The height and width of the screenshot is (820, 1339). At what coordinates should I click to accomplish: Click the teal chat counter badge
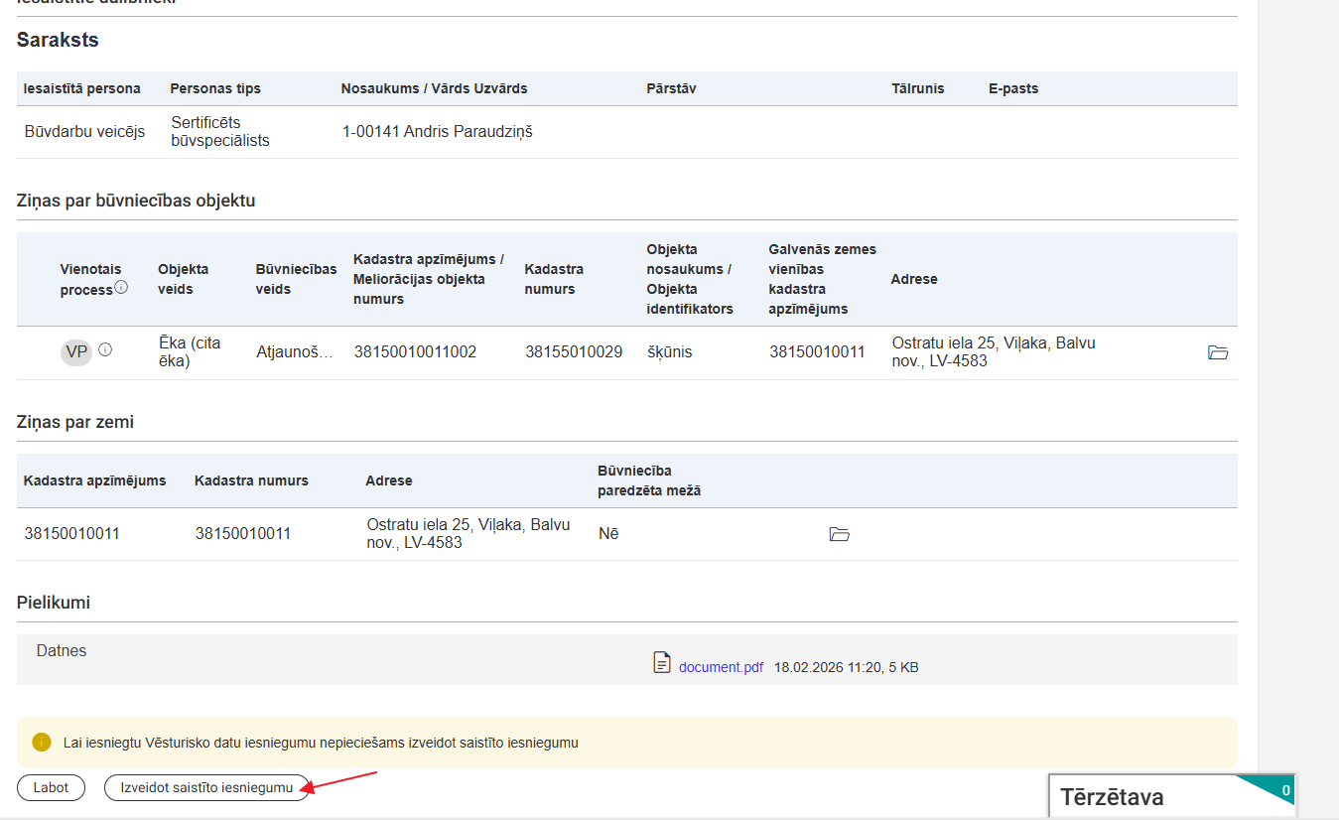point(1284,790)
